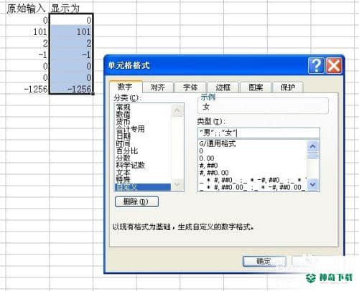Confirm with the 确定 button
Image resolution: width=359 pixels, height=291 pixels.
pos(264,262)
